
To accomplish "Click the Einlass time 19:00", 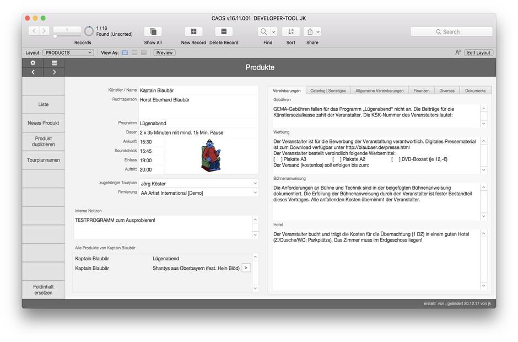I will pos(151,161).
